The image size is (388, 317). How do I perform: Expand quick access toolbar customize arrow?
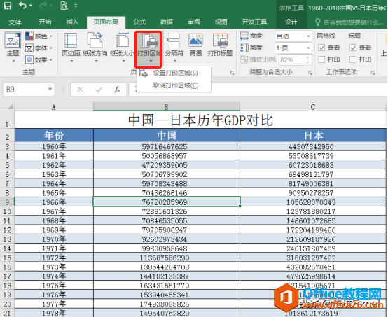click(76, 6)
